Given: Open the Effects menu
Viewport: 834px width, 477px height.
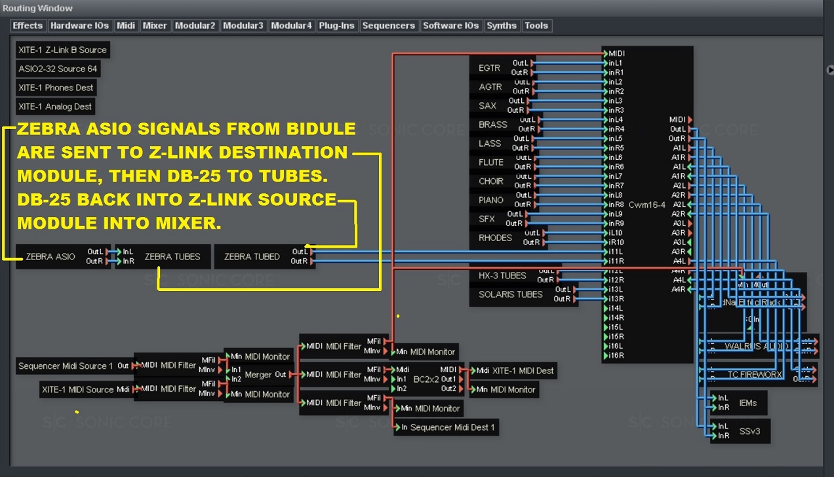Looking at the screenshot, I should [28, 26].
